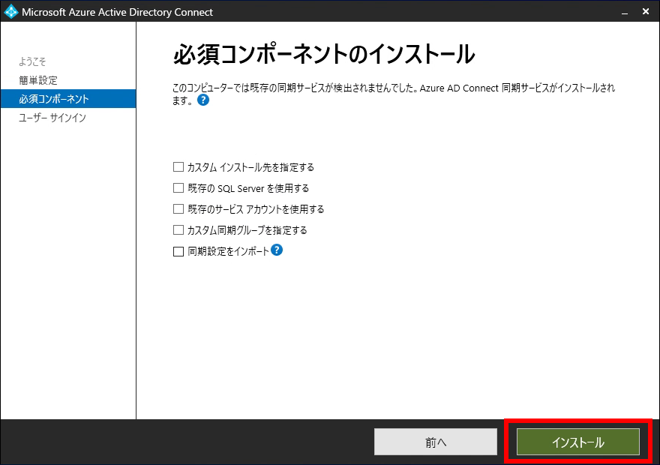Tick 既存のサービス アカウントを使用する checkbox

point(178,209)
